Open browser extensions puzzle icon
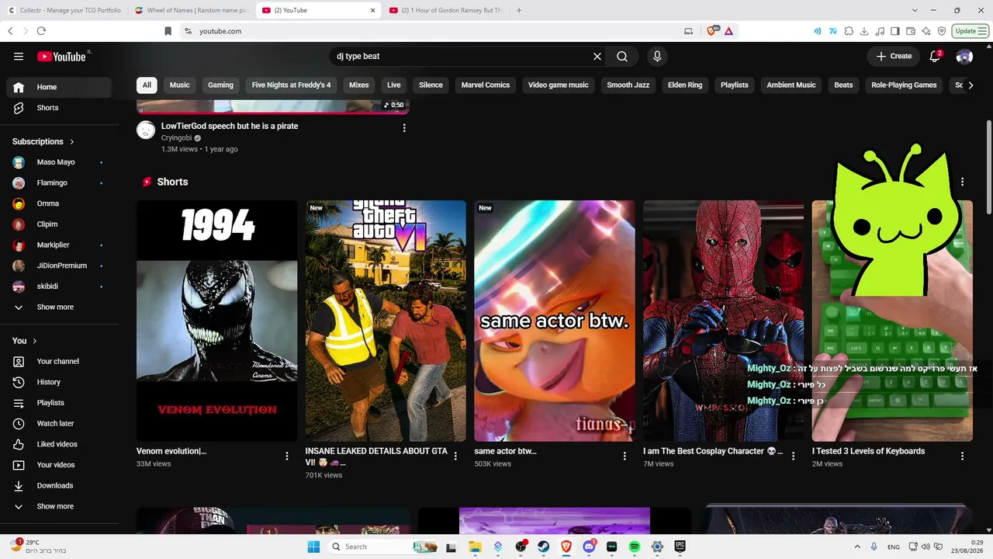Viewport: 993px width, 559px height. (x=849, y=31)
